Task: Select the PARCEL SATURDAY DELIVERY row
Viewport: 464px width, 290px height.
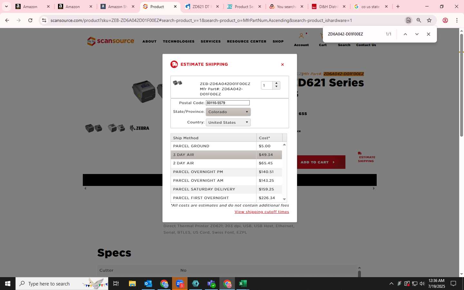Action: (x=226, y=189)
